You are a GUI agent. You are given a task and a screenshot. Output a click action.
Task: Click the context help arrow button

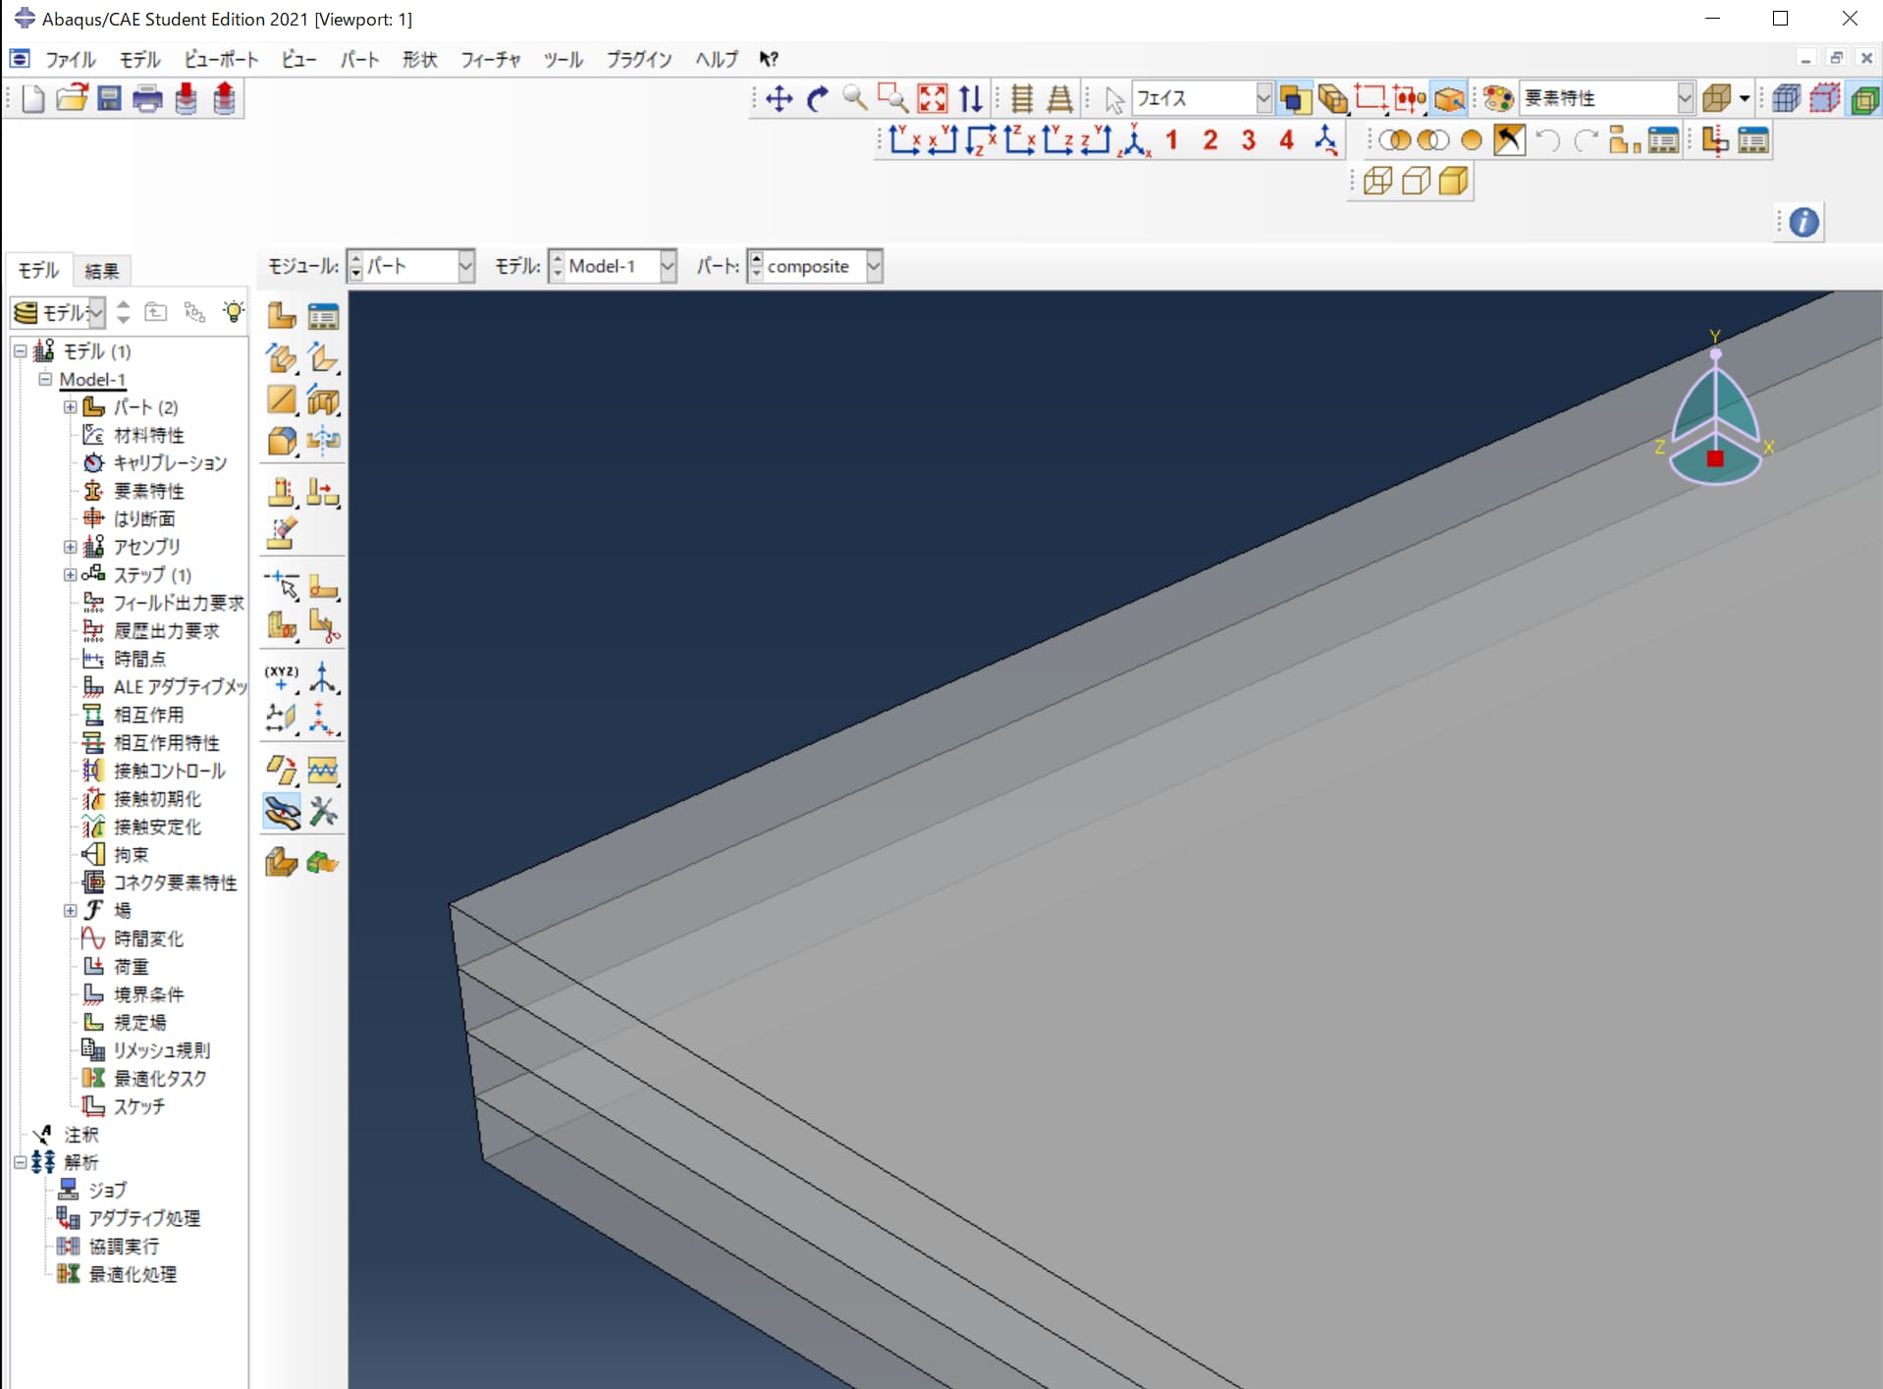click(x=769, y=59)
